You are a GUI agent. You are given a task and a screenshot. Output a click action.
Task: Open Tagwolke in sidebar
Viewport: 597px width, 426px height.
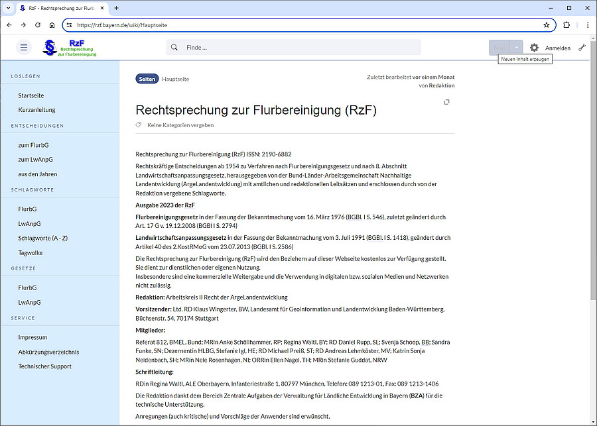point(30,253)
